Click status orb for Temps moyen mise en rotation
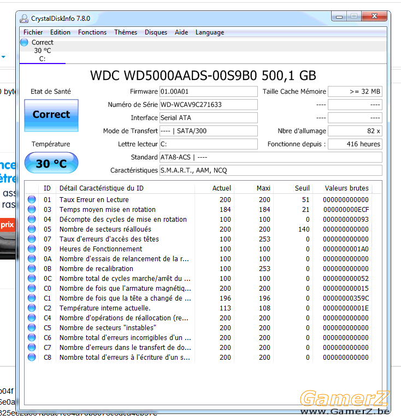Screen dimensions: 401x420 point(32,209)
